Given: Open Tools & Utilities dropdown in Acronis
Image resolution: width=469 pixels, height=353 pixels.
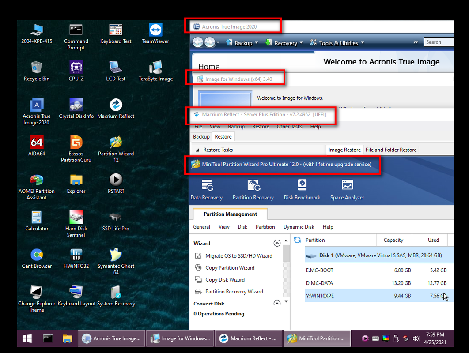Looking at the screenshot, I should pos(337,43).
